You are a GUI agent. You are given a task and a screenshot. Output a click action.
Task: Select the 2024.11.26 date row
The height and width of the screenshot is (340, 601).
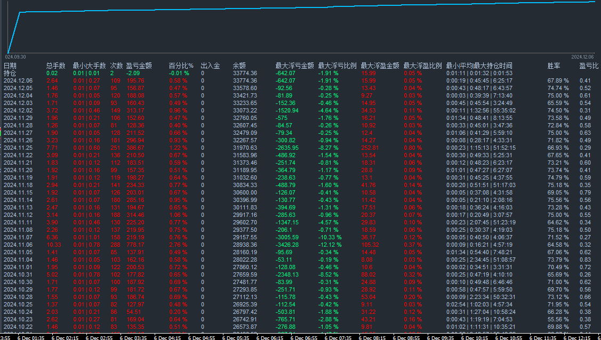[18, 141]
